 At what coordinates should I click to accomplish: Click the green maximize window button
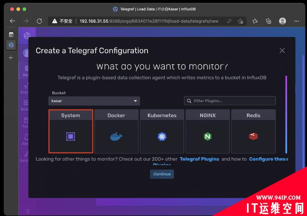click(x=24, y=9)
